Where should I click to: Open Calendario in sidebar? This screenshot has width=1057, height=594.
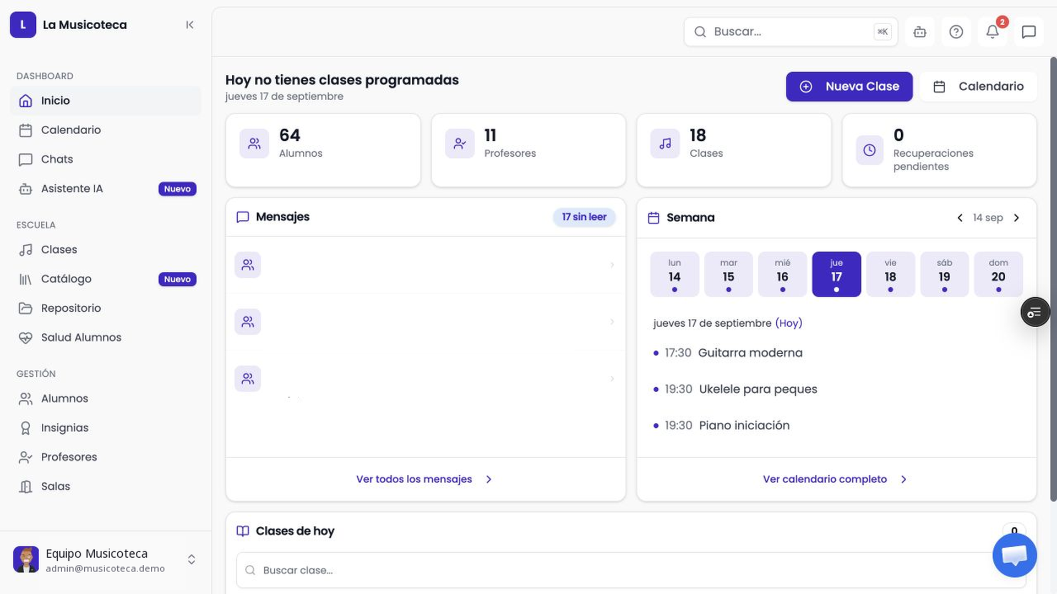pyautogui.click(x=106, y=130)
